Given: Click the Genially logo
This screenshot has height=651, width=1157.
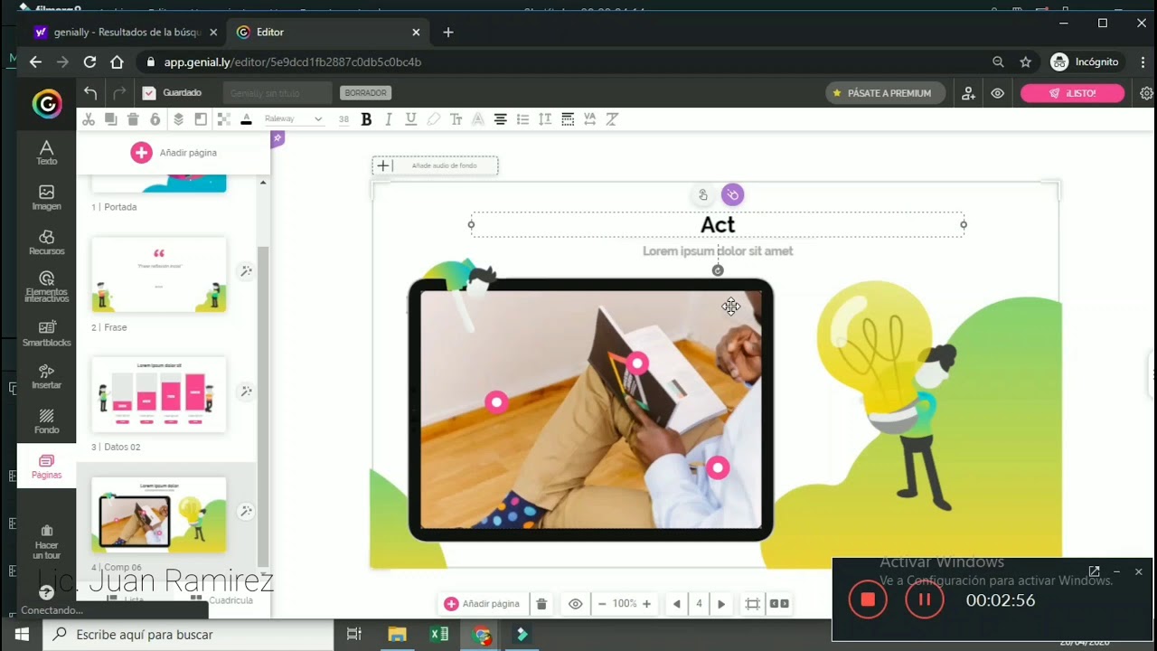Looking at the screenshot, I should point(47,104).
